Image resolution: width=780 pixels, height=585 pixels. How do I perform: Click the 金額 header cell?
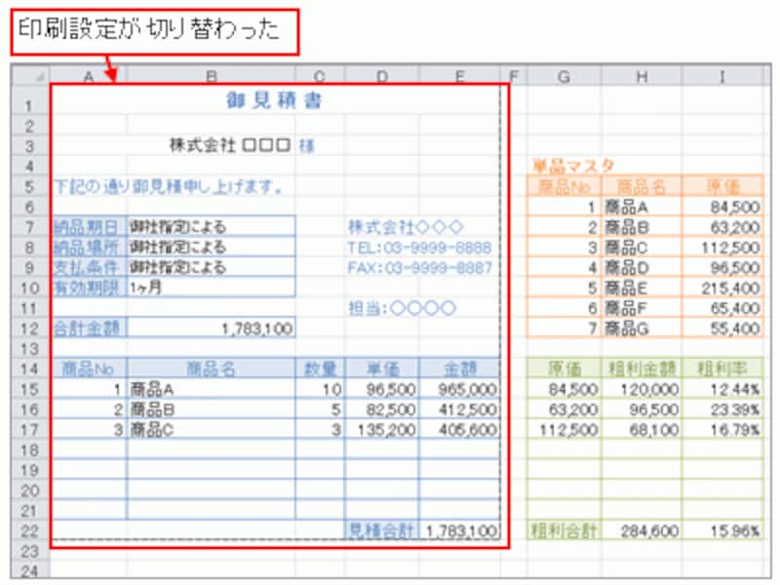pyautogui.click(x=460, y=369)
